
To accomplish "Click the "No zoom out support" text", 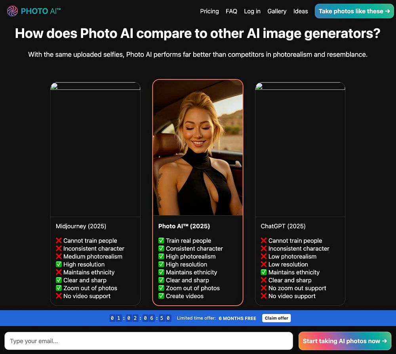I will [297, 288].
